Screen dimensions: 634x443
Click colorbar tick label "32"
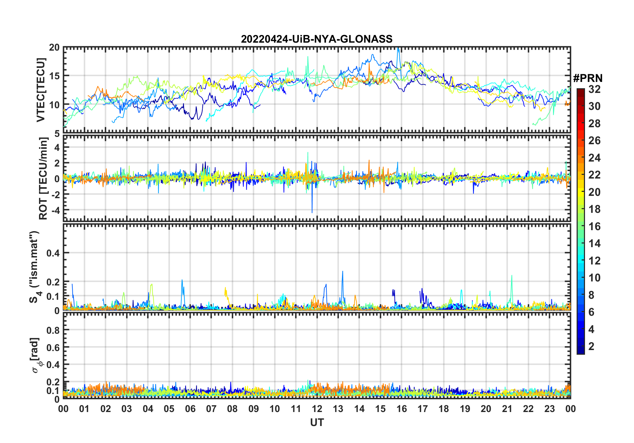(x=594, y=89)
